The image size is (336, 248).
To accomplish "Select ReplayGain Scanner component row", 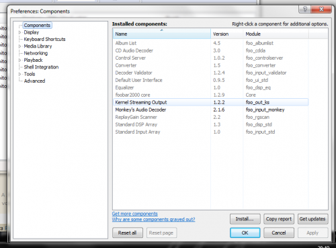I will click(211, 117).
